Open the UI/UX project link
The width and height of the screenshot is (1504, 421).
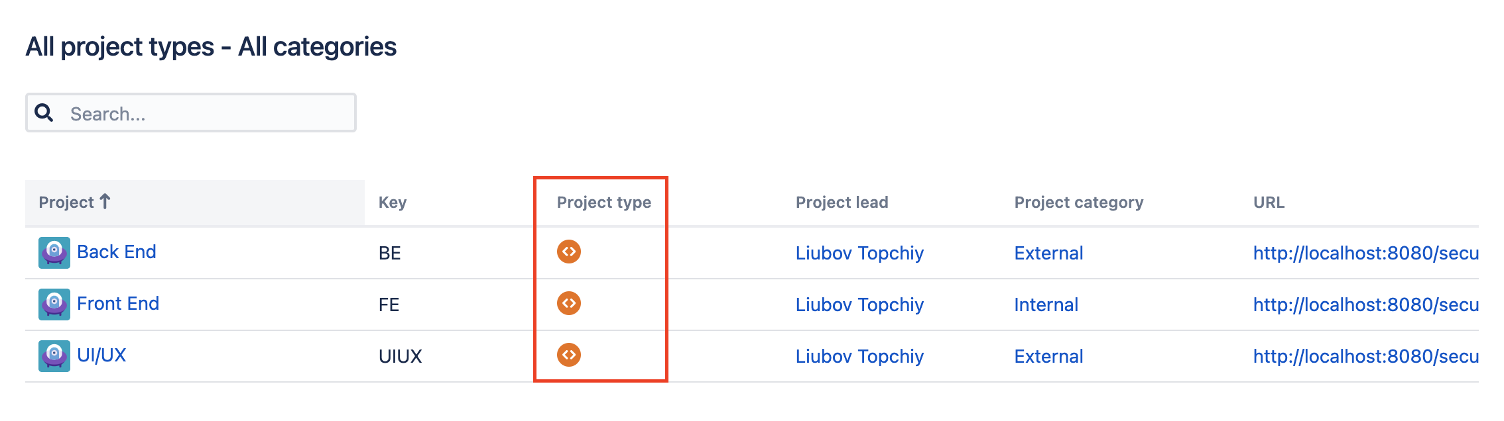click(101, 355)
